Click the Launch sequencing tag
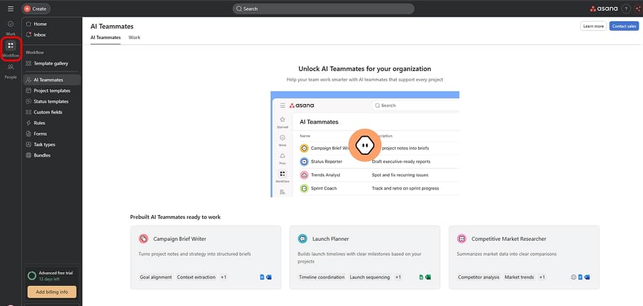The width and height of the screenshot is (643, 306). (x=370, y=277)
